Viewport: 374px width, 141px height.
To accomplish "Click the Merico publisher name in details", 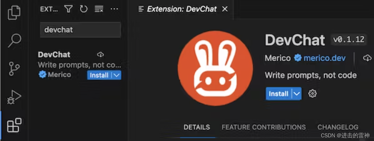I will coord(278,58).
